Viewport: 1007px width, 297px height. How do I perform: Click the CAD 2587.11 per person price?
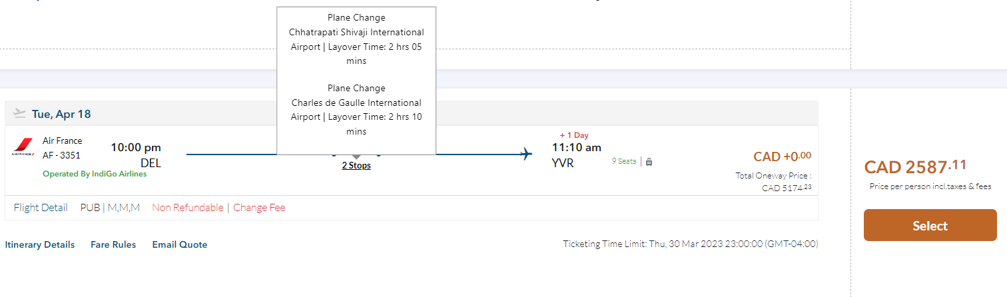[x=915, y=166]
